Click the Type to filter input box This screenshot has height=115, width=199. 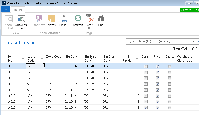click(142, 42)
